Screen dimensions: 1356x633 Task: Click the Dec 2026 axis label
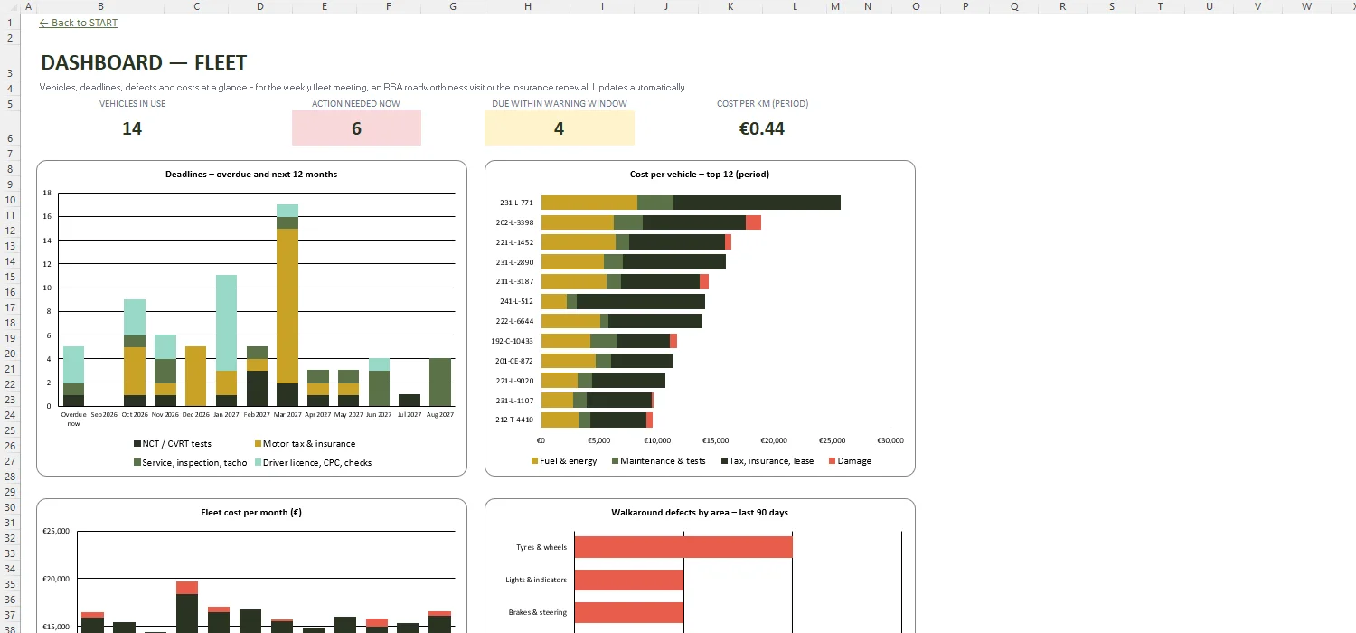click(x=196, y=414)
